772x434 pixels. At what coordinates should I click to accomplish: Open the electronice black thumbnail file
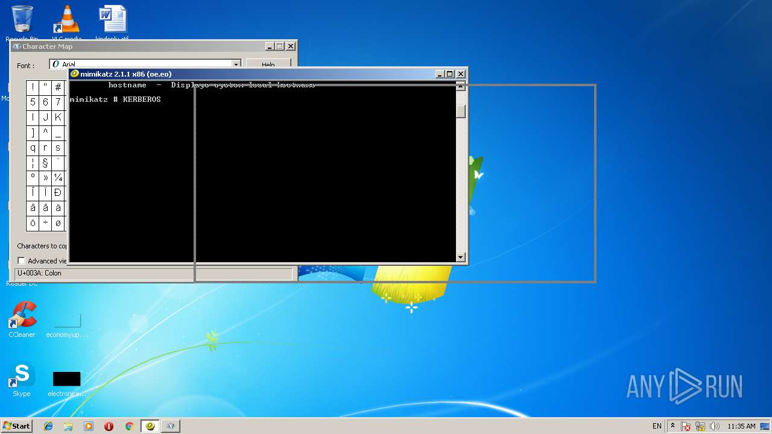click(66, 384)
